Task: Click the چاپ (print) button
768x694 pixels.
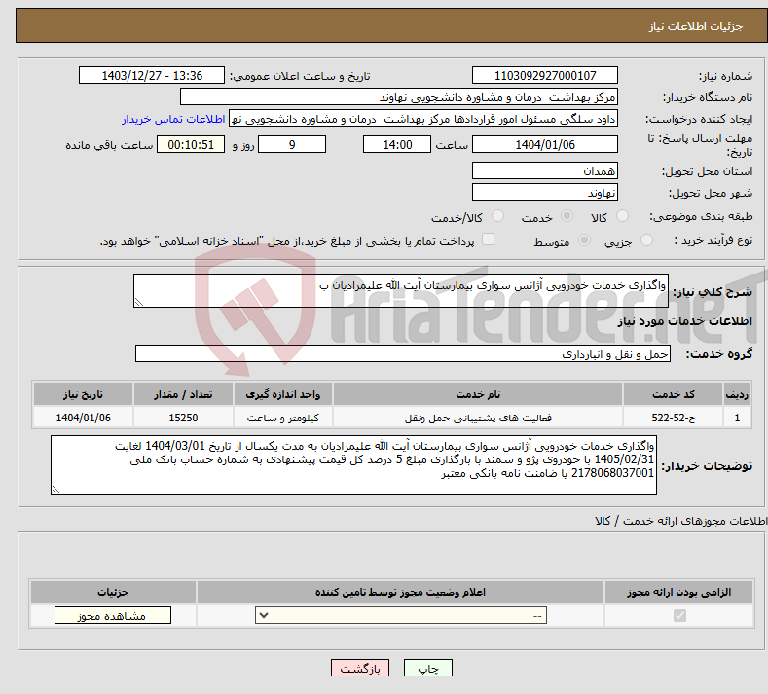Action: coord(427,668)
